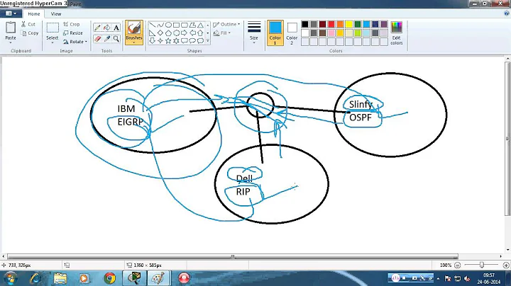Click the Select rectangle icon
The height and width of the screenshot is (286, 511).
coord(52,28)
